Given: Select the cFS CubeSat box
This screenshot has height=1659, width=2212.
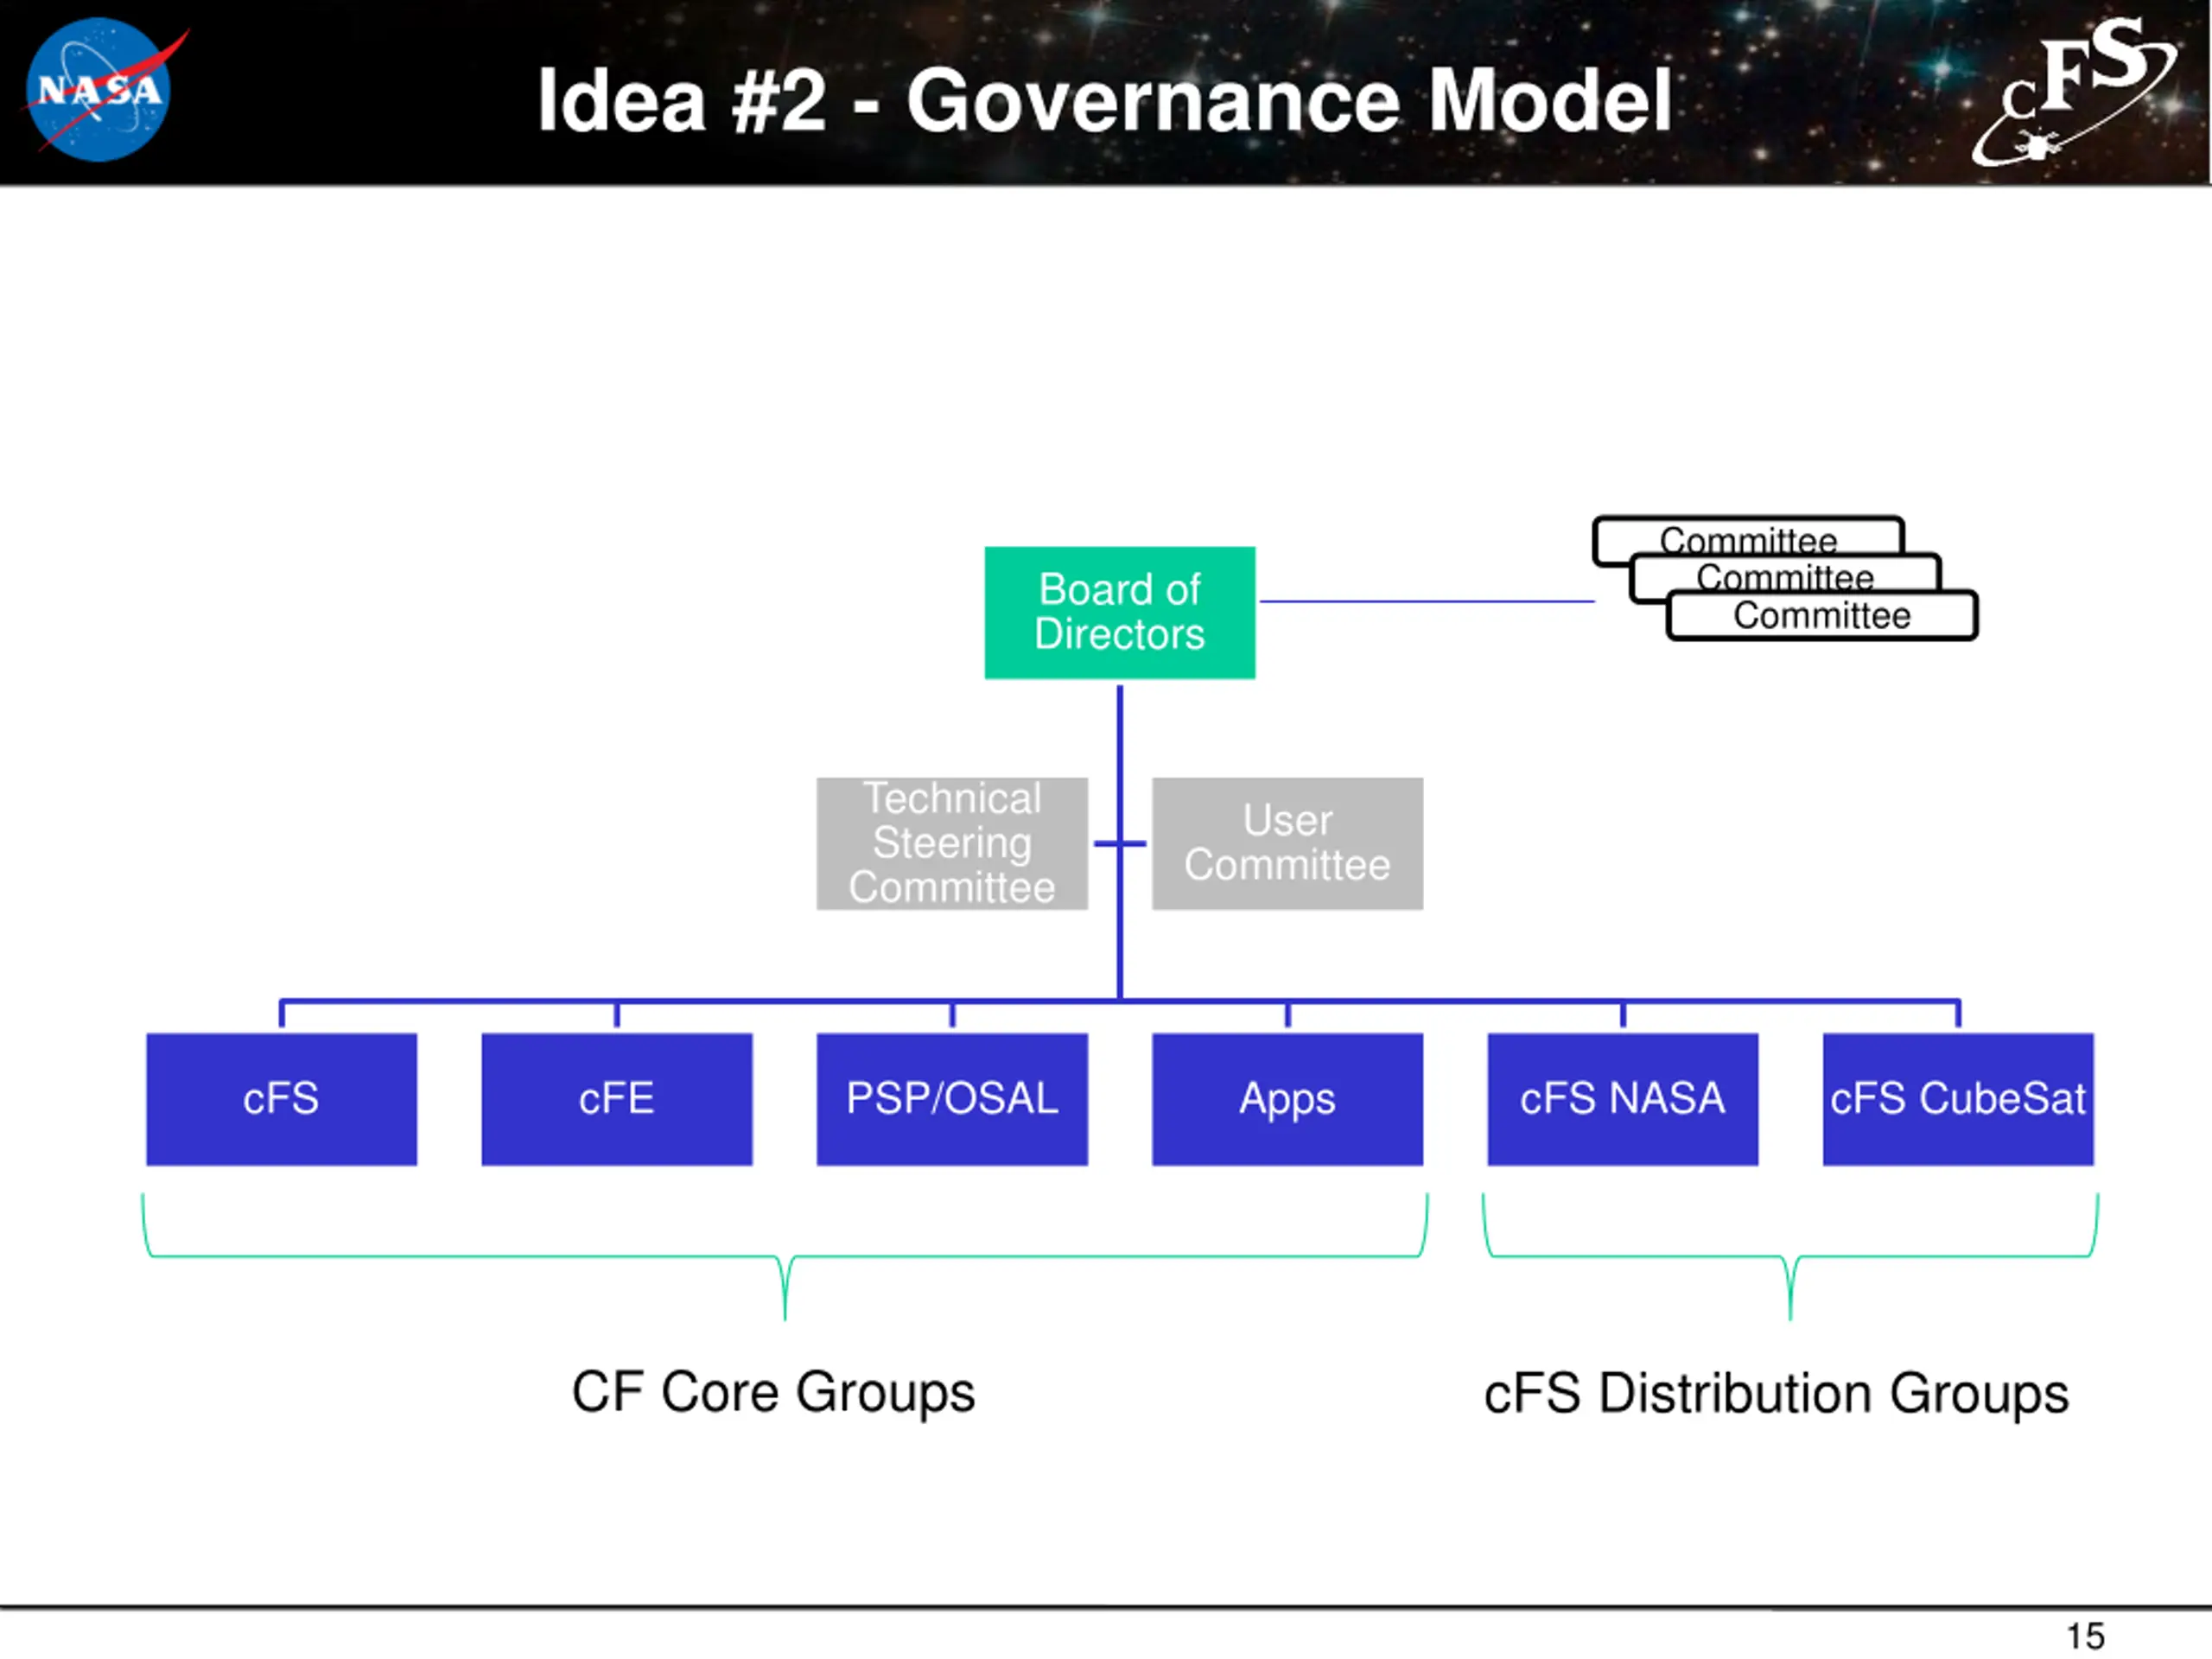Looking at the screenshot, I should tap(1957, 1098).
